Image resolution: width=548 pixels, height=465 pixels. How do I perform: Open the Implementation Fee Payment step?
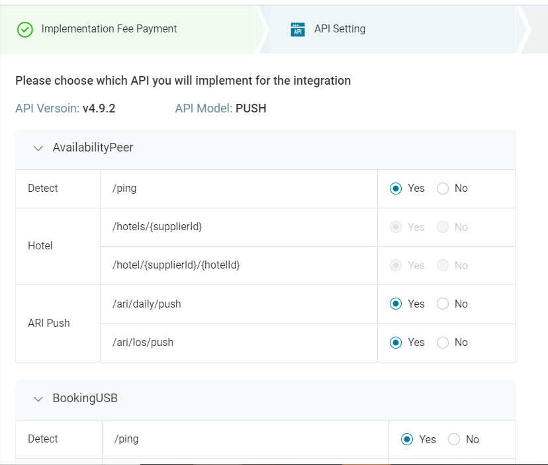point(128,29)
